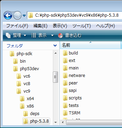Image resolution: width=122 pixels, height=128 pixels.
Task: Click the x64 tree folder icon
Action: pyautogui.click(x=22, y=99)
